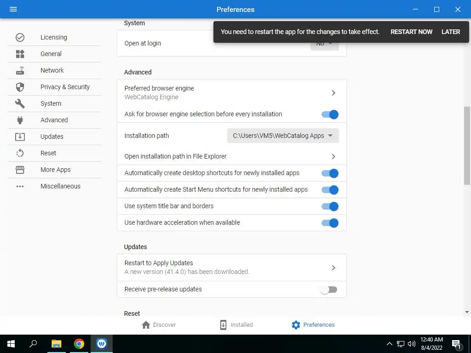Click the Discover home icon

pos(146,325)
